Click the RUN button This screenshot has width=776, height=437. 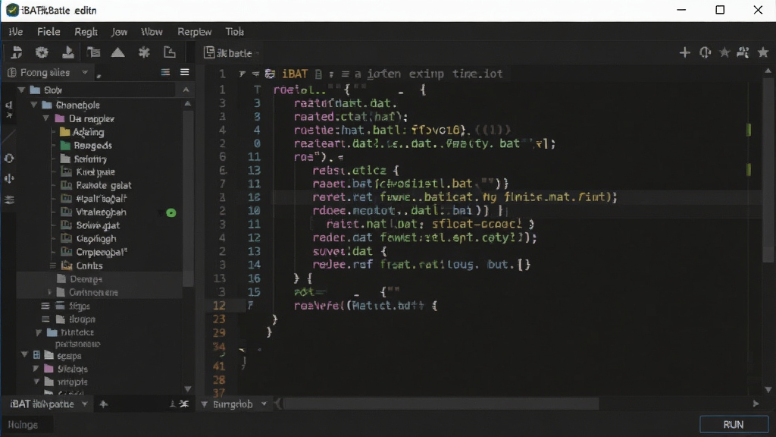[734, 425]
